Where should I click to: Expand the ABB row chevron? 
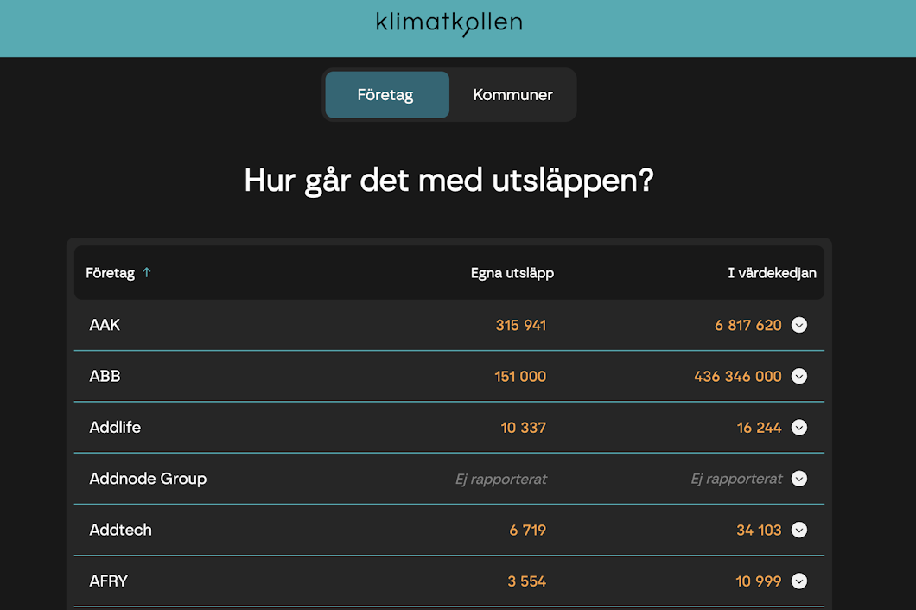click(799, 377)
